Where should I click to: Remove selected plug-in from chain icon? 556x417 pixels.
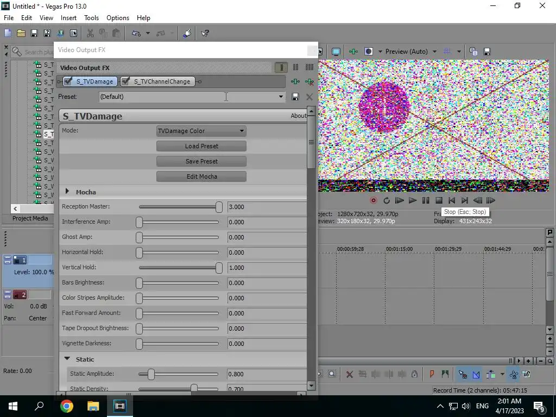[309, 81]
